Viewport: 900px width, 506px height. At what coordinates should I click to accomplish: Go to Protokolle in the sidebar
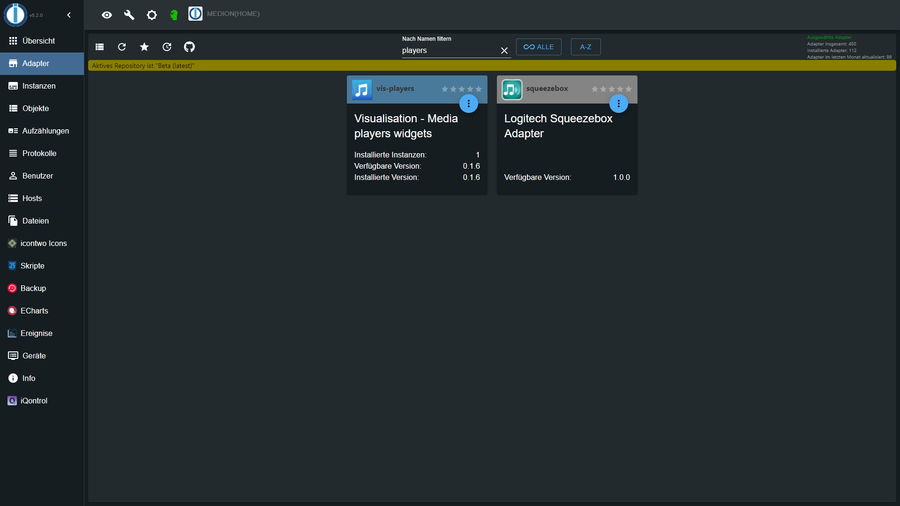pos(39,153)
